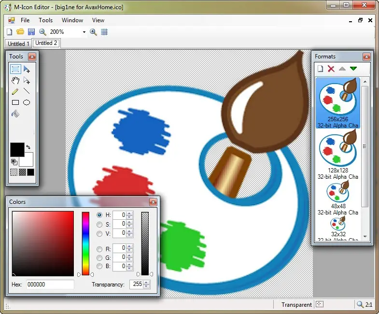This screenshot has width=379, height=314.
Task: Click the white background color swatch
Action: (x=28, y=161)
